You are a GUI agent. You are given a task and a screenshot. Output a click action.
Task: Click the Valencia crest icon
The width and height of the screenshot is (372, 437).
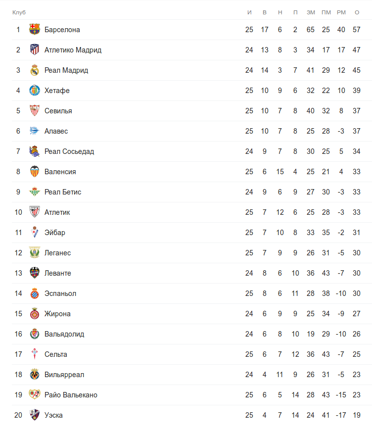[34, 172]
